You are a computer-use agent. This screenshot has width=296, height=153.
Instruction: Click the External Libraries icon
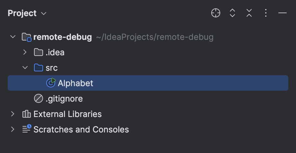pyautogui.click(x=26, y=114)
